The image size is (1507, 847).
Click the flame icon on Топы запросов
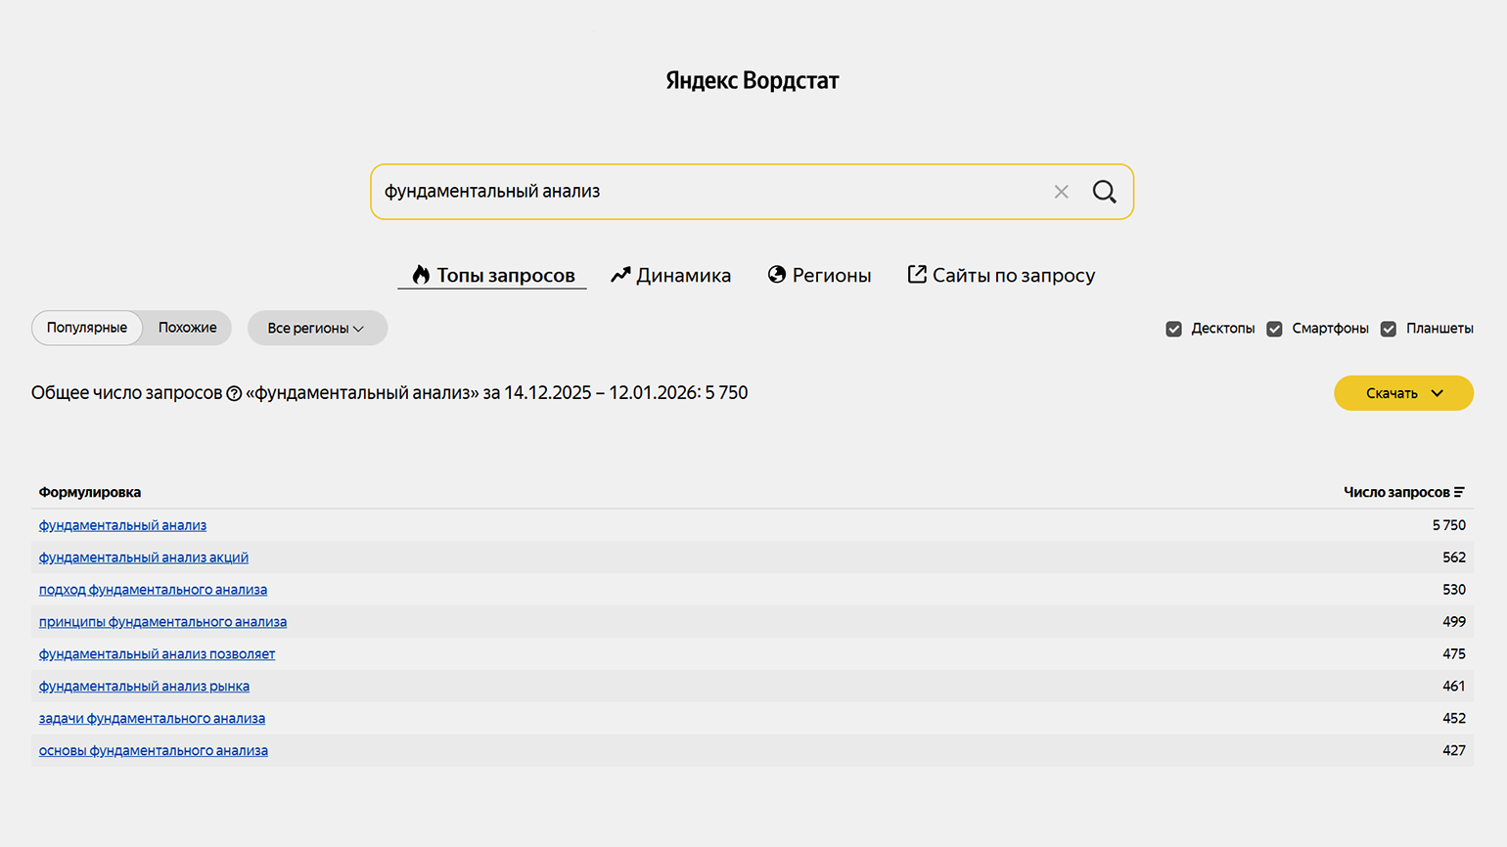[x=421, y=275]
